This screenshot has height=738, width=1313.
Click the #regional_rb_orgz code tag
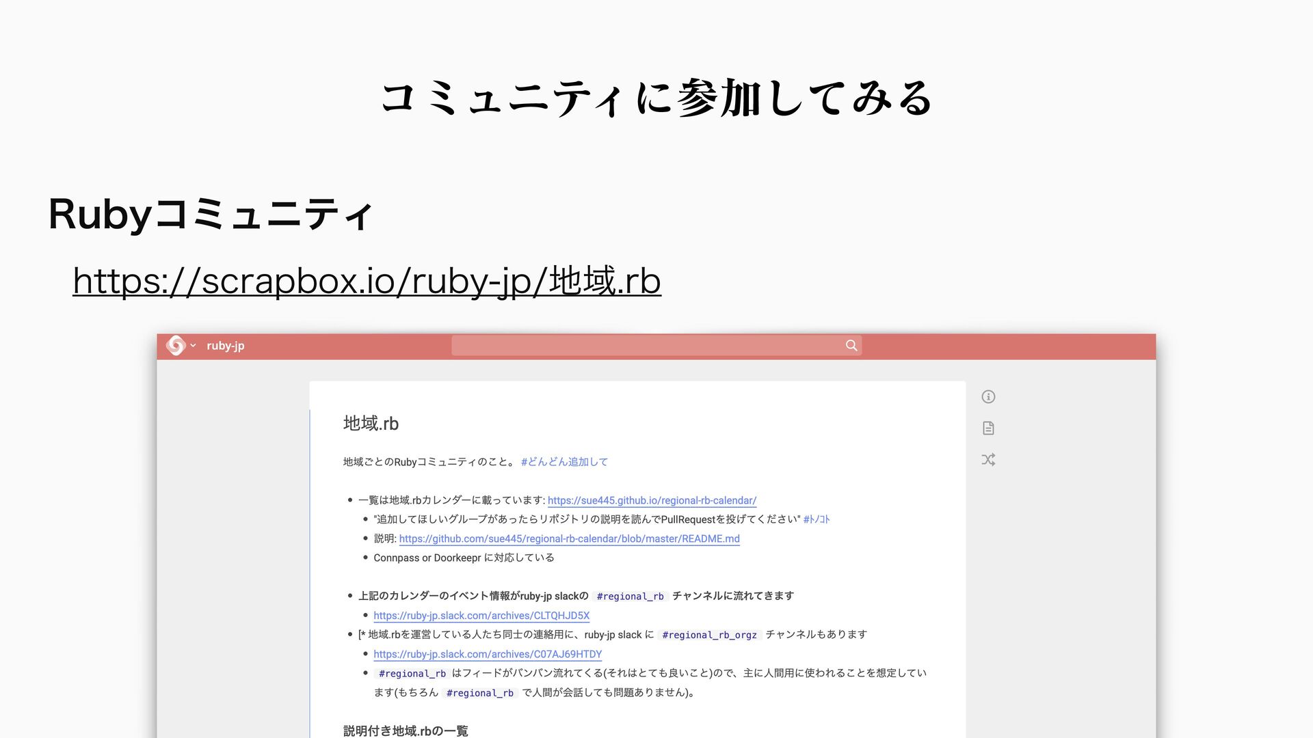pos(709,635)
